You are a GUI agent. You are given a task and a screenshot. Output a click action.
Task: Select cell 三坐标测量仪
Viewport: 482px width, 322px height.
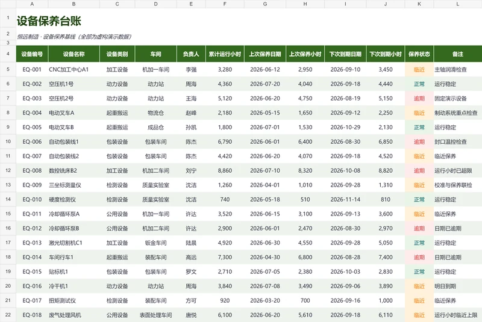[74, 185]
